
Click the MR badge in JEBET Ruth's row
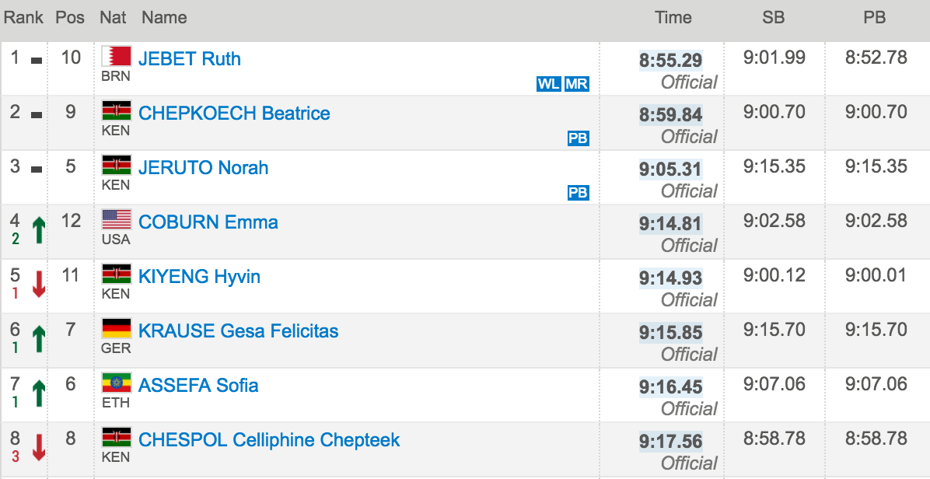point(576,84)
